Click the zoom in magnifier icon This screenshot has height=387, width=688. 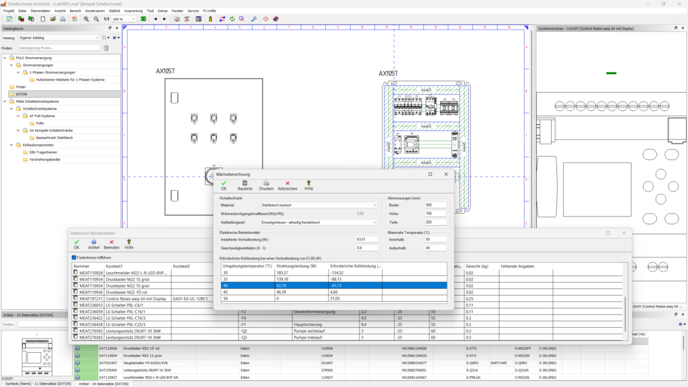[x=87, y=19]
